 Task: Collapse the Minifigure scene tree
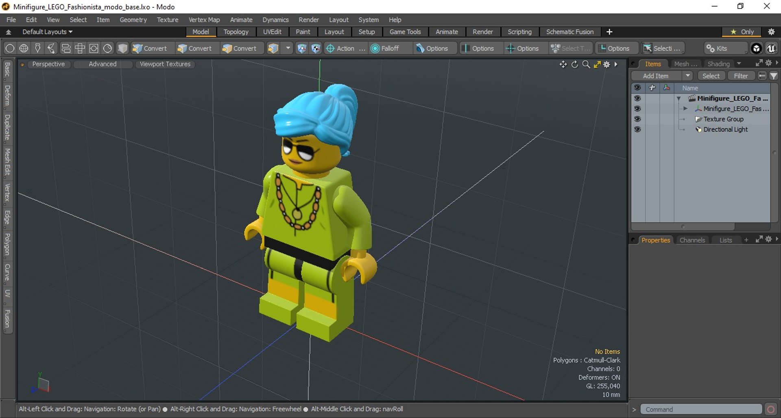click(x=678, y=98)
